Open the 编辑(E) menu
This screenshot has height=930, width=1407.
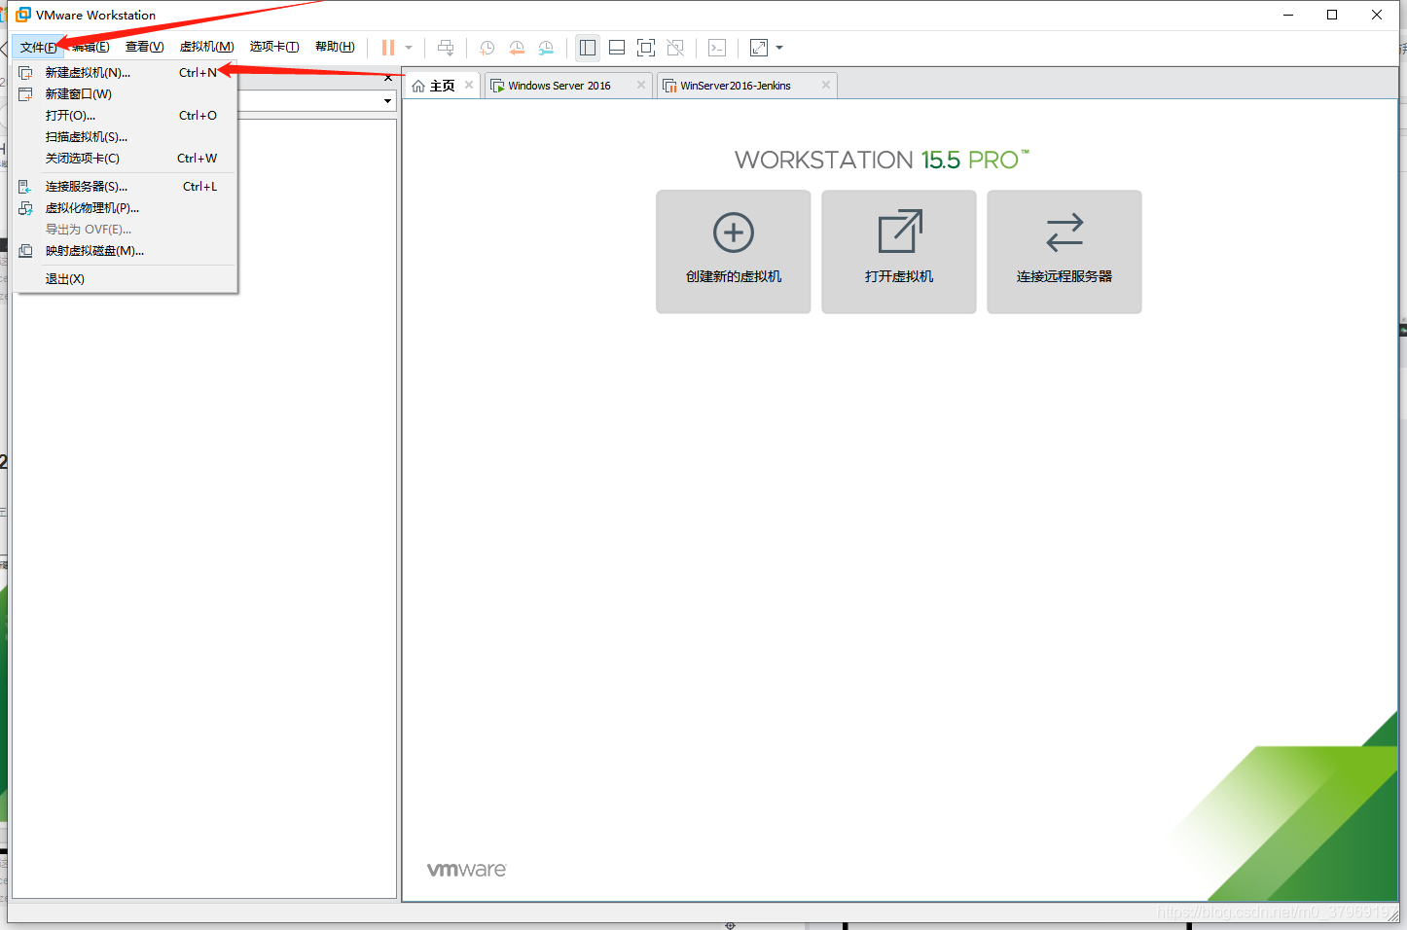(90, 47)
